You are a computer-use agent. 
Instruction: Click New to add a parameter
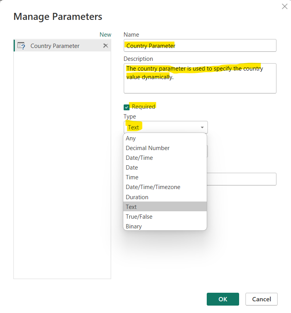pyautogui.click(x=105, y=34)
